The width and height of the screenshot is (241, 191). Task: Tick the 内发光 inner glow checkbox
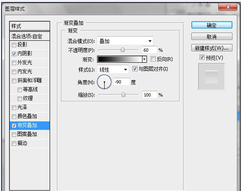pyautogui.click(x=14, y=72)
